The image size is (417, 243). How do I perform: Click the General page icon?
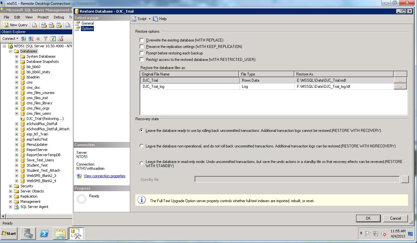tap(77, 23)
